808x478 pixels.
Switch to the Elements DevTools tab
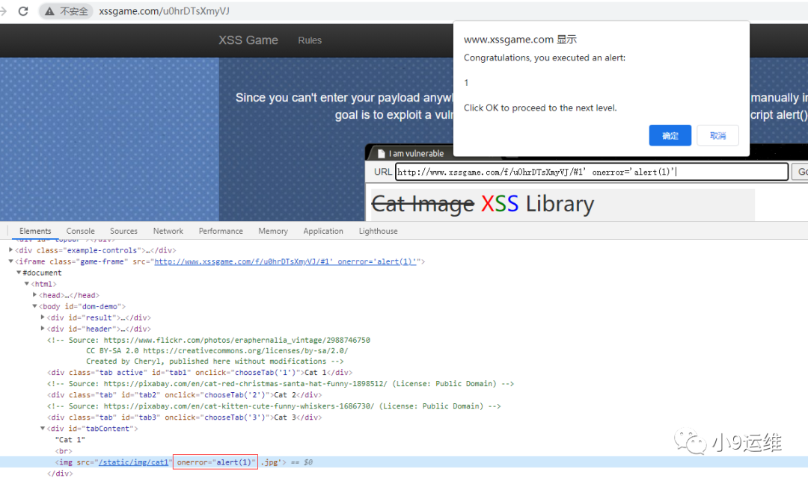(x=35, y=231)
